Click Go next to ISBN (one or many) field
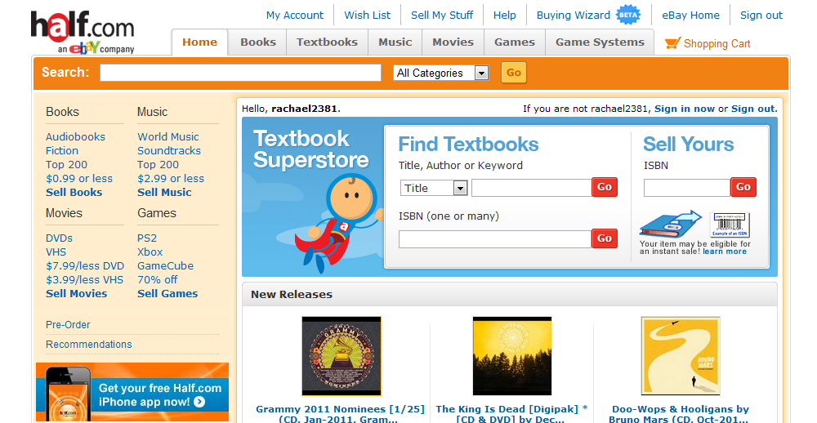Viewport: 817px width, 423px height. click(605, 238)
